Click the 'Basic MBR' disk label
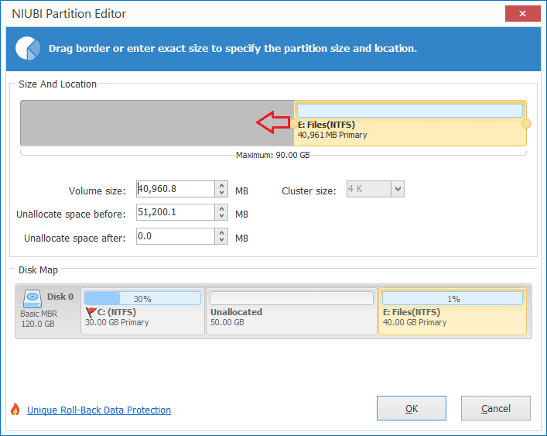 point(39,314)
